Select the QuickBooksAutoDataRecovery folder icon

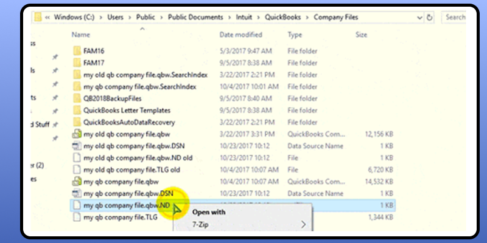77,122
